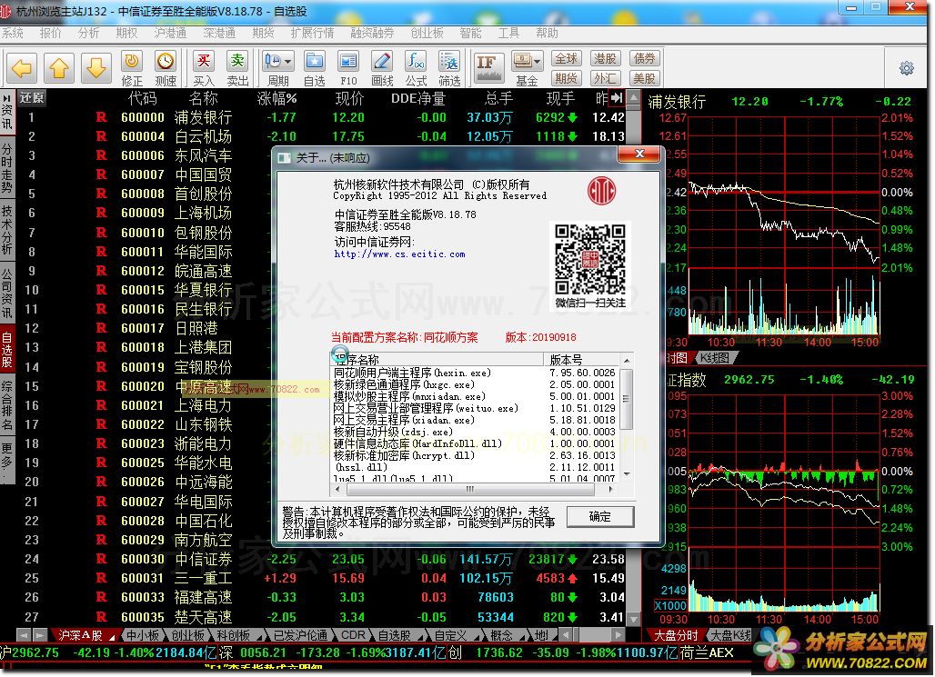935x677 pixels.
Task: Click the dialog list's down scroll arrow
Action: (x=627, y=474)
